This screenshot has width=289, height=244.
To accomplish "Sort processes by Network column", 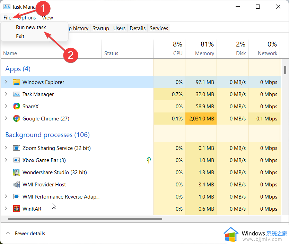I will click(264, 49).
